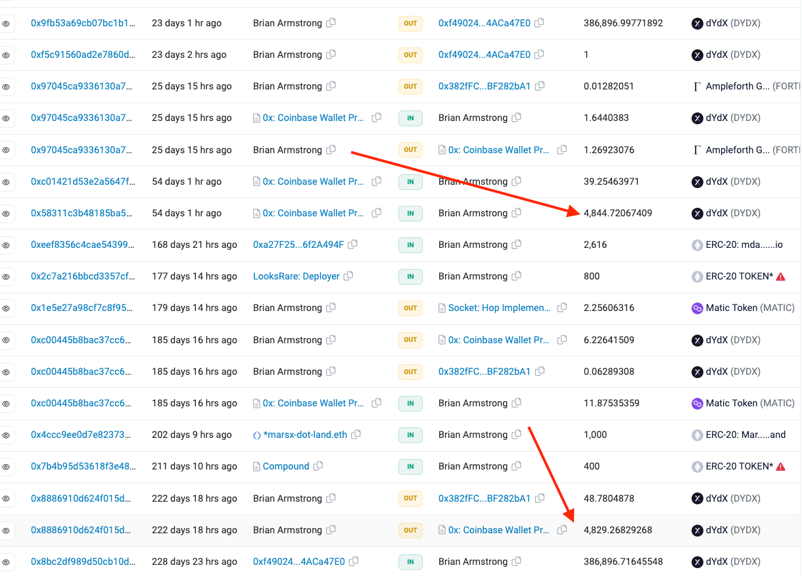The image size is (802, 576).
Task: Click Ampleforth logo in 0.01282051 row
Action: click(x=697, y=86)
